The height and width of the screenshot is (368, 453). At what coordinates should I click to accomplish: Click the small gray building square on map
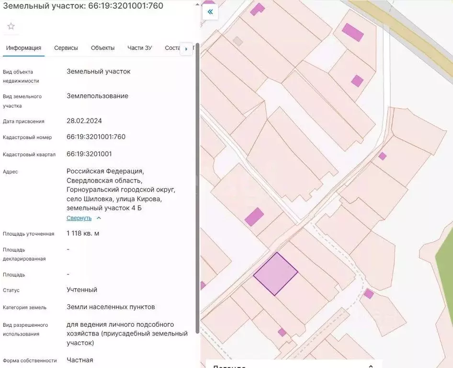[238, 41]
